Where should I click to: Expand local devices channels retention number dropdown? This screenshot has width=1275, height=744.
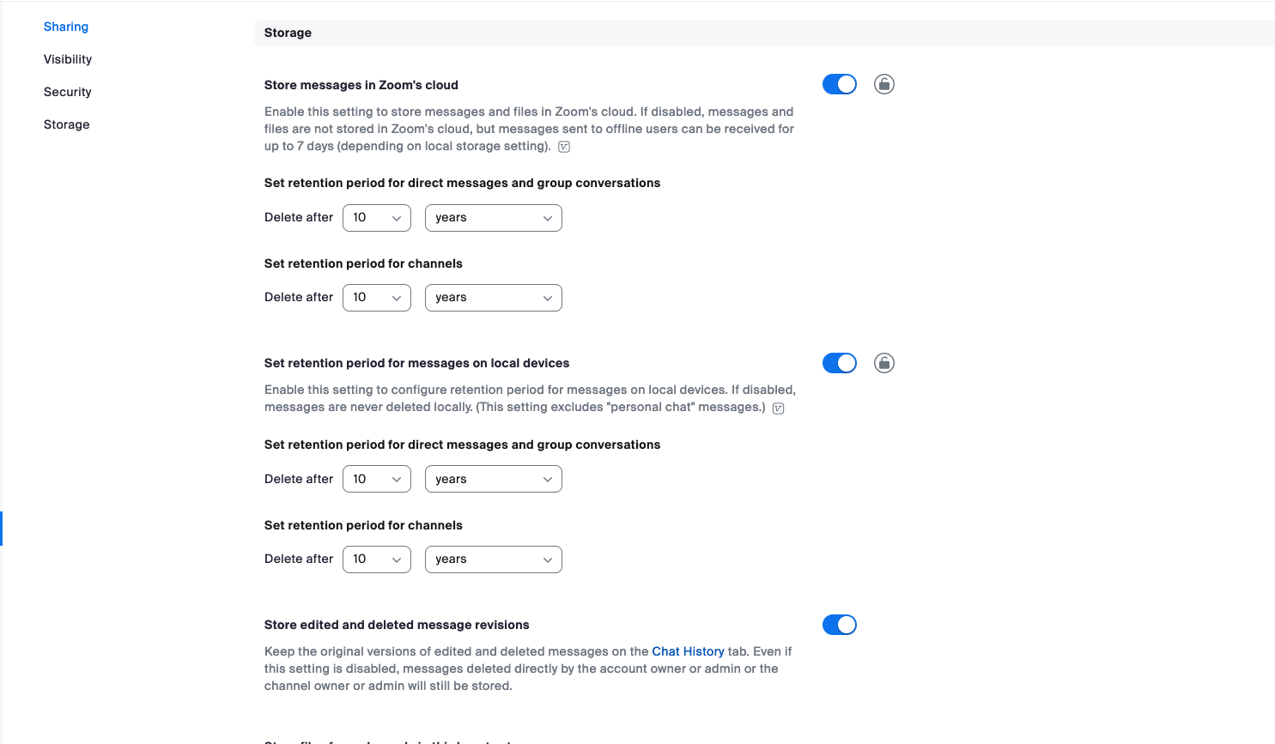tap(377, 560)
